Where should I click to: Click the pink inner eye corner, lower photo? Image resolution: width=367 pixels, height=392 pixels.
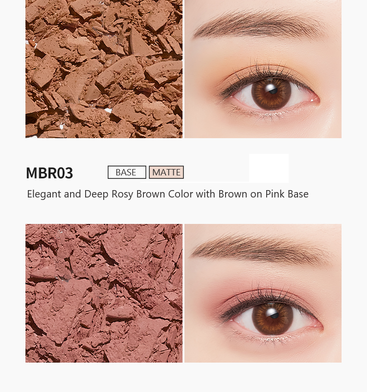point(318,325)
